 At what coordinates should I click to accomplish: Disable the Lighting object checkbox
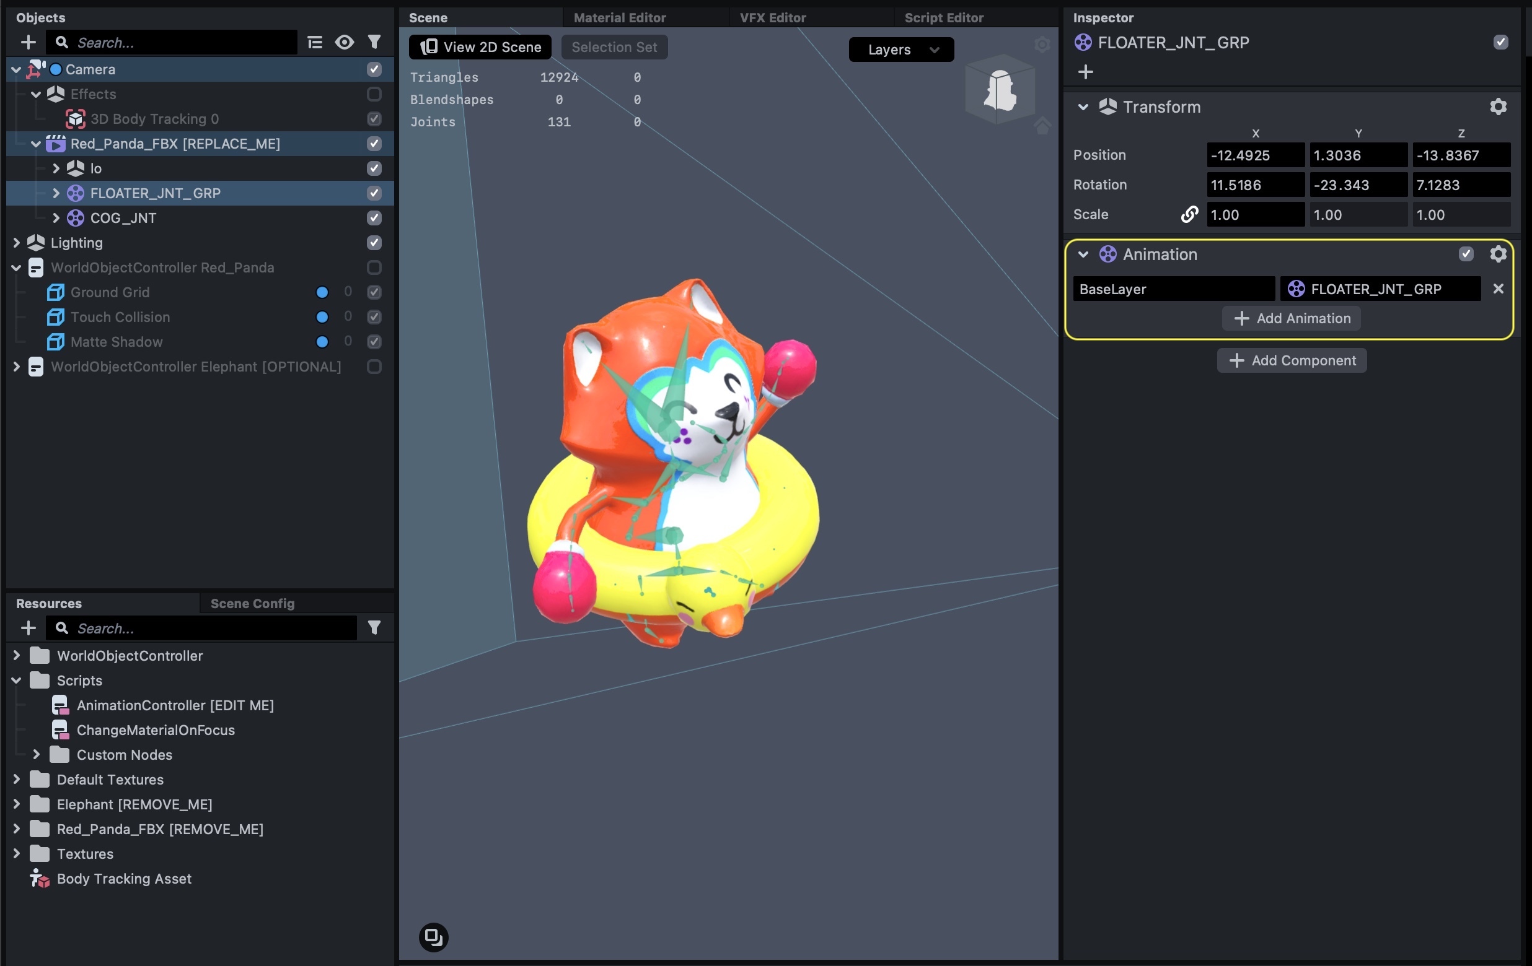[x=374, y=243]
